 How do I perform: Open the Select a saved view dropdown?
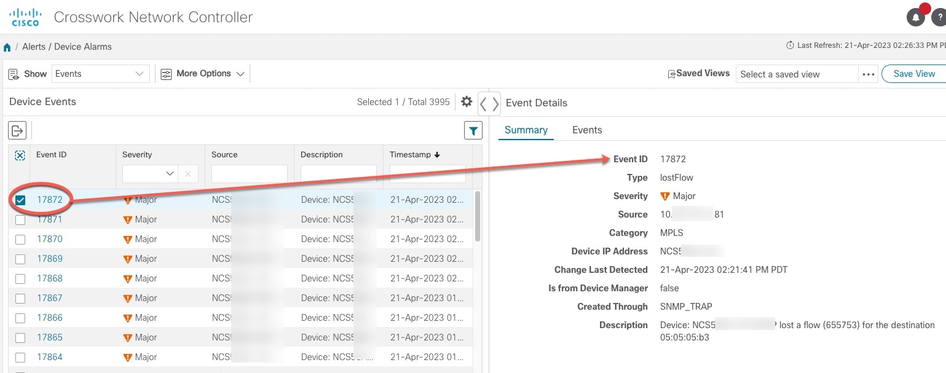796,74
